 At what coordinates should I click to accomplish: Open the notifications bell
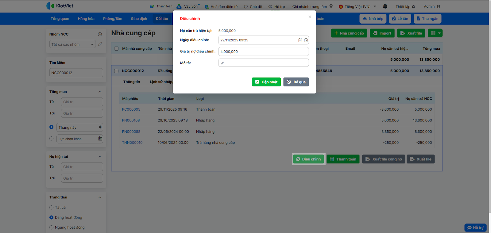pos(385,6)
